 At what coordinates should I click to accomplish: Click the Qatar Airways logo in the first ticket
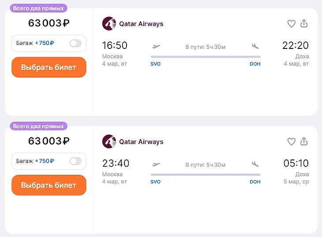pyautogui.click(x=109, y=24)
